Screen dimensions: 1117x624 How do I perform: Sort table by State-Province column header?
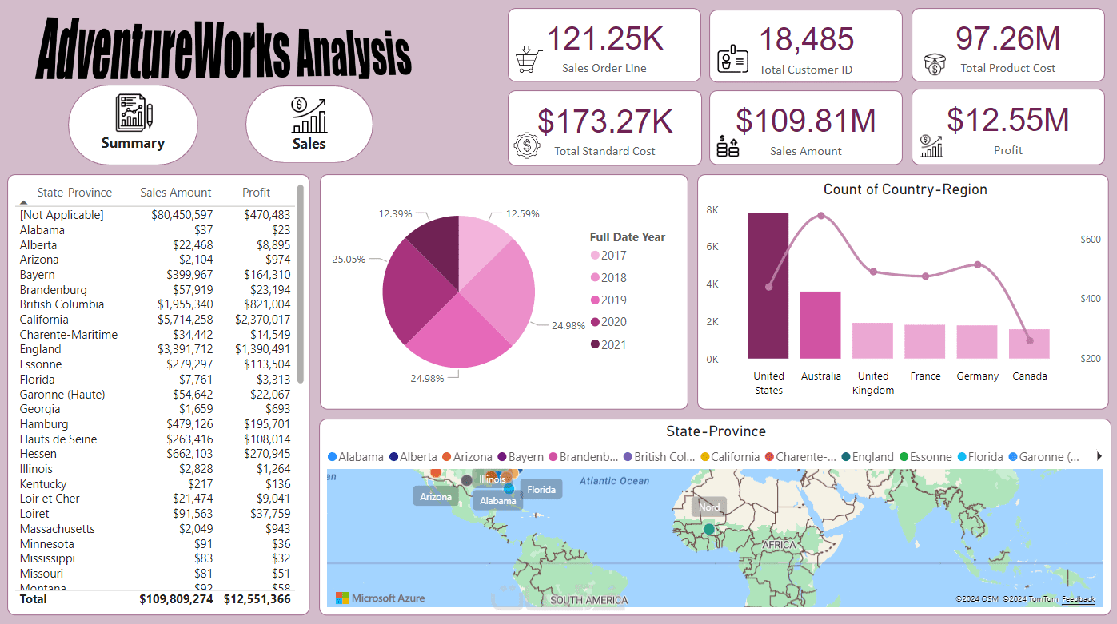pos(74,193)
